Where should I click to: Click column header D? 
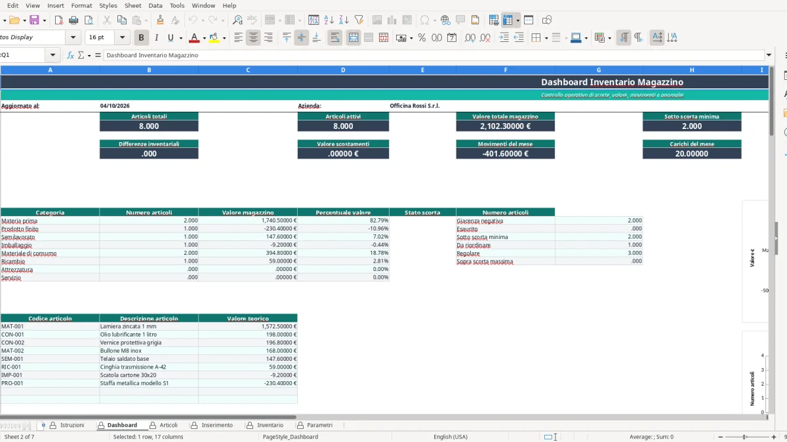pyautogui.click(x=343, y=69)
